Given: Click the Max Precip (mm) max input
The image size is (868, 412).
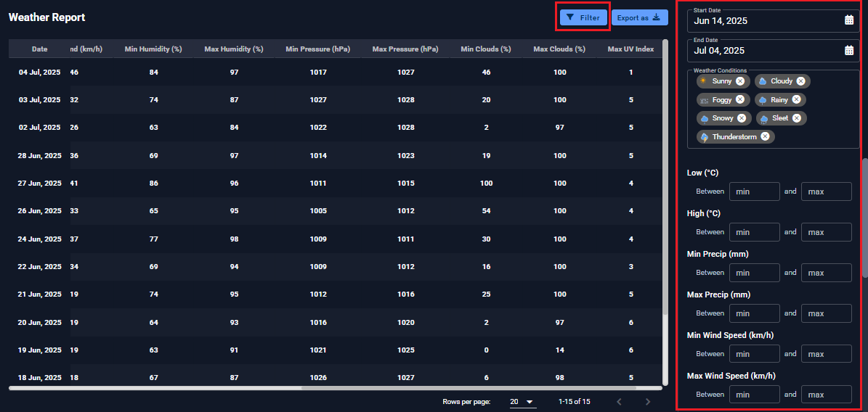Looking at the screenshot, I should [x=827, y=313].
